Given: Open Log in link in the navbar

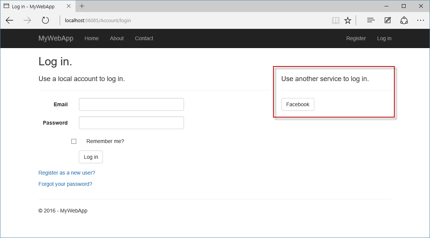Looking at the screenshot, I should pos(384,38).
